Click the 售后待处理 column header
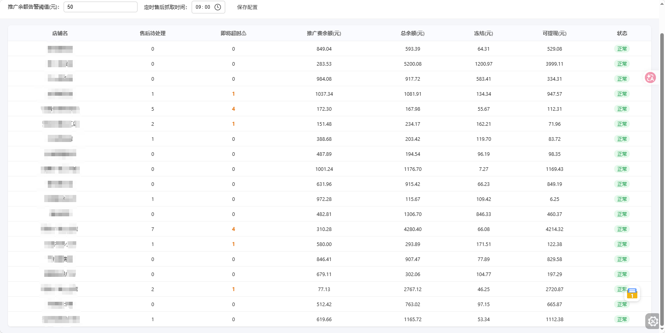This screenshot has height=333, width=665. 153,33
